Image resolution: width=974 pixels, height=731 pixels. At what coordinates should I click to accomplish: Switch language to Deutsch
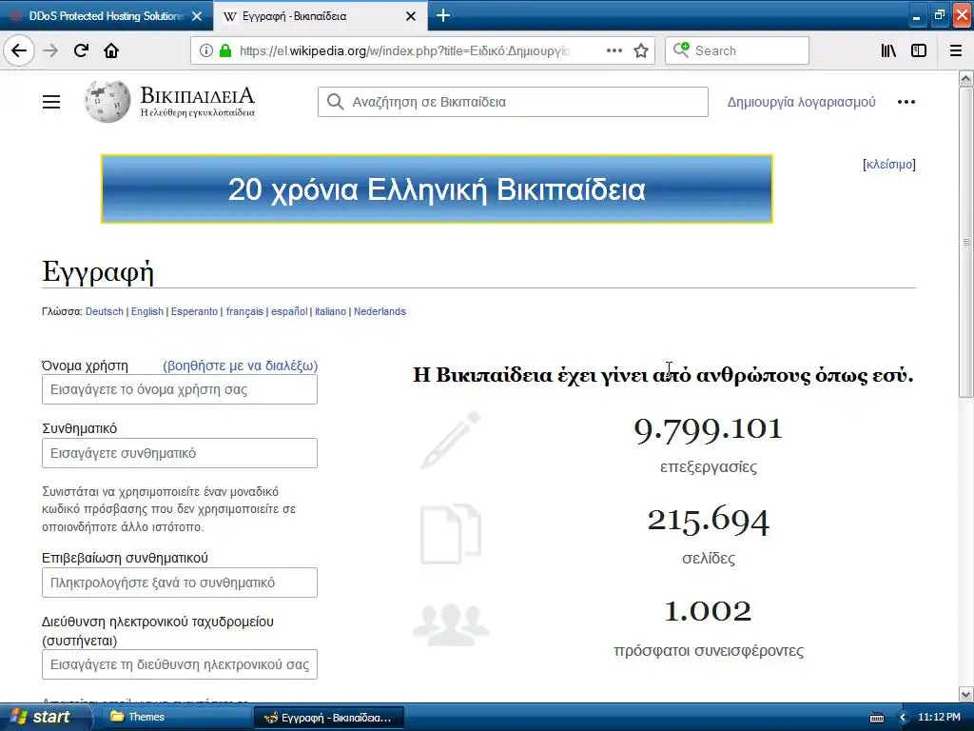pos(105,311)
